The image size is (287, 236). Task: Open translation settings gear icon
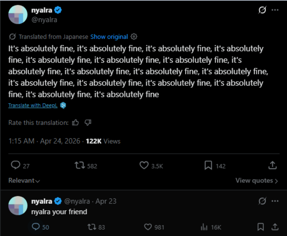tap(134, 37)
